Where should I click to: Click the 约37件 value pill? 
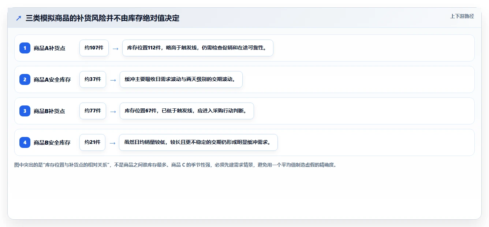click(93, 79)
